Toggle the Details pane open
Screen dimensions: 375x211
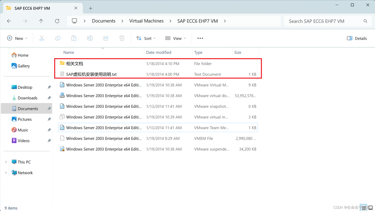pos(357,38)
